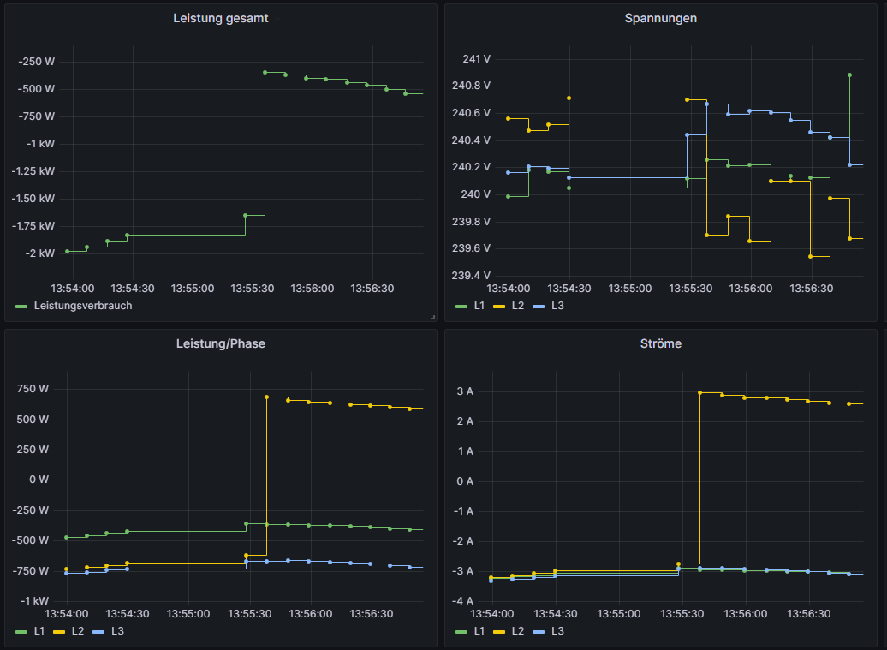Open the Leistung gesamt panel title menu
887x650 pixels.
click(221, 18)
